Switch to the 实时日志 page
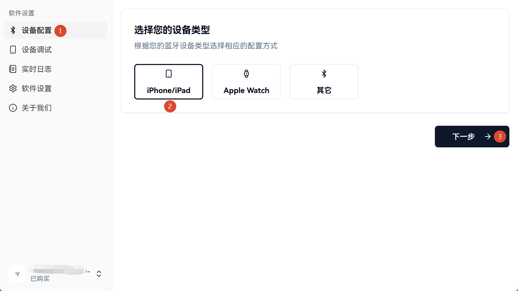Image resolution: width=518 pixels, height=291 pixels. click(x=56, y=69)
